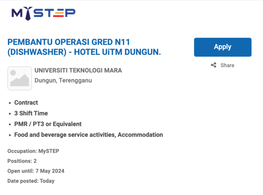Click the share icon
Viewport: 263px width, 195px height.
pyautogui.click(x=213, y=65)
